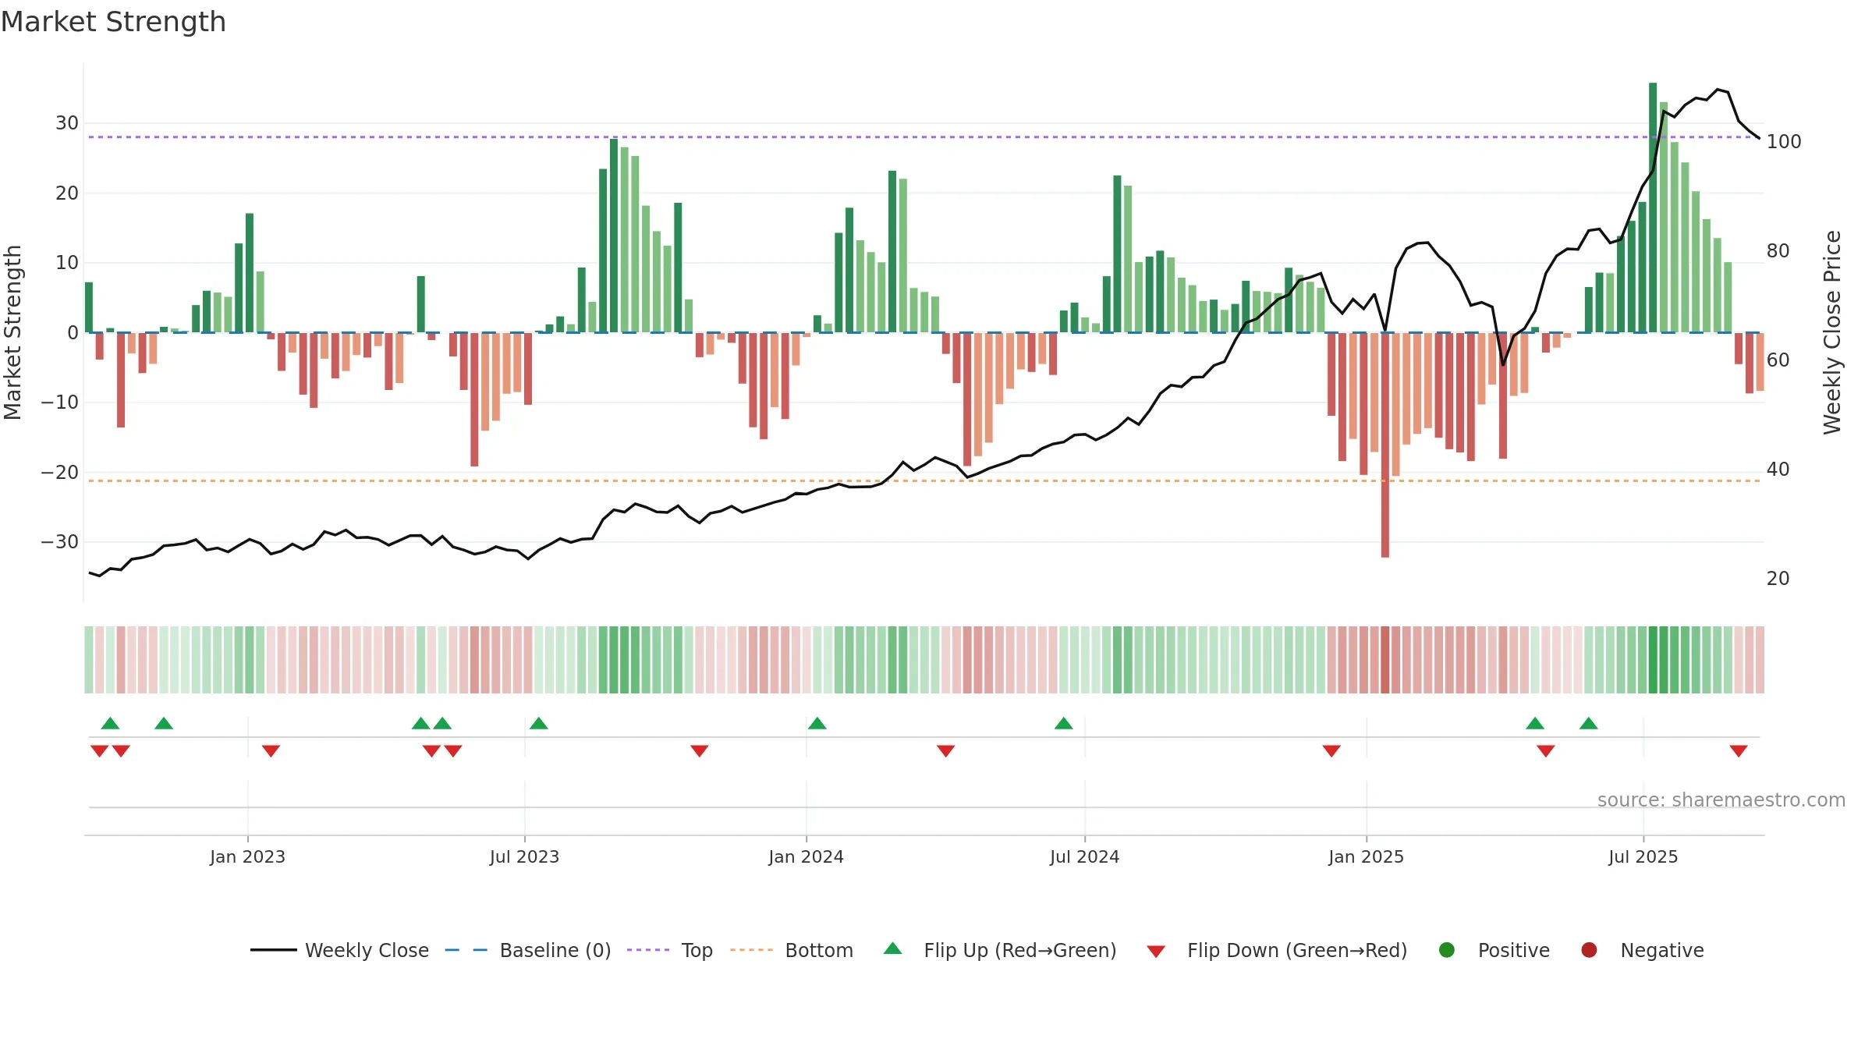1872x1053 pixels.
Task: Click the 60 tick on price axis
Action: (1778, 360)
